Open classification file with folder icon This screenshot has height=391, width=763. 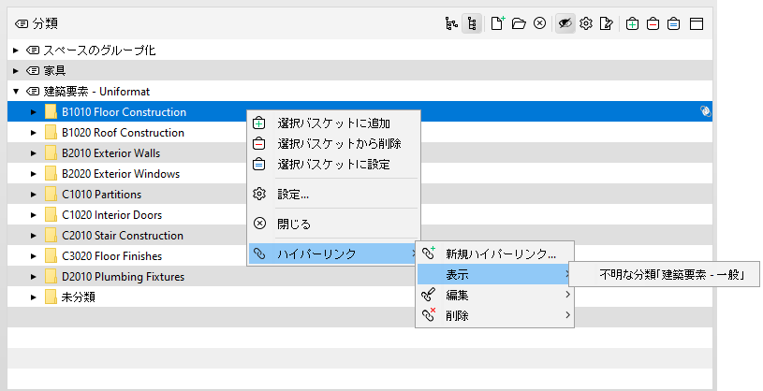coord(519,23)
